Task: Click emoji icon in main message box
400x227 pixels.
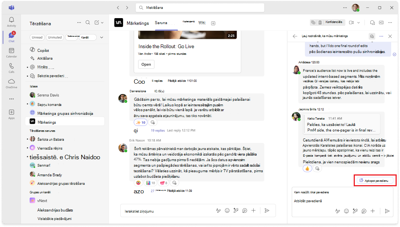Action: tap(227, 210)
